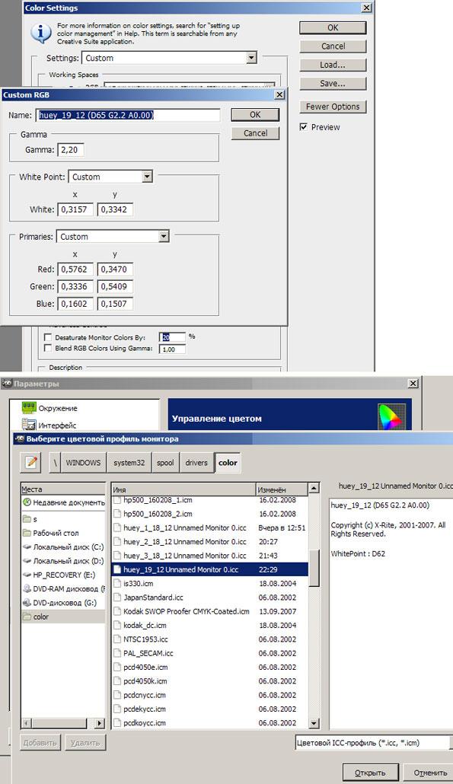Click the Save... button
Viewport: 453px width, 784px height.
333,83
